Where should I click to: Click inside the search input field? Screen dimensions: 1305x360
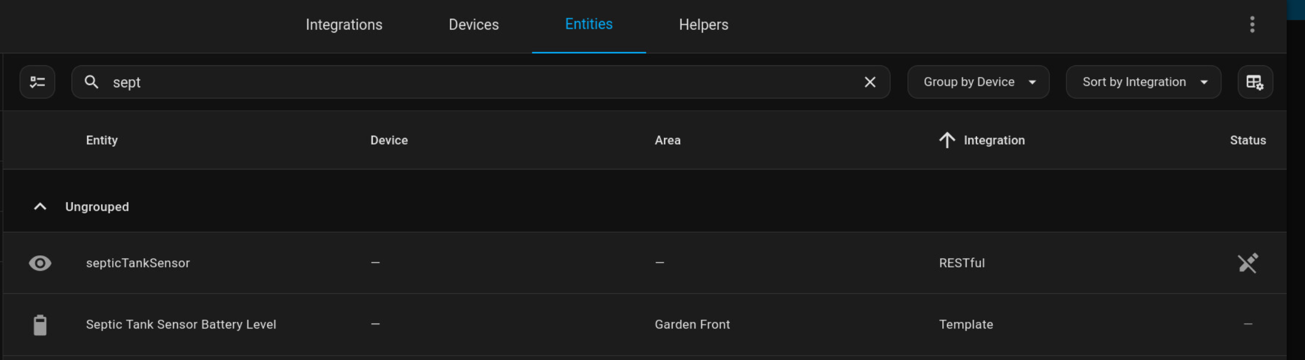(x=388, y=82)
